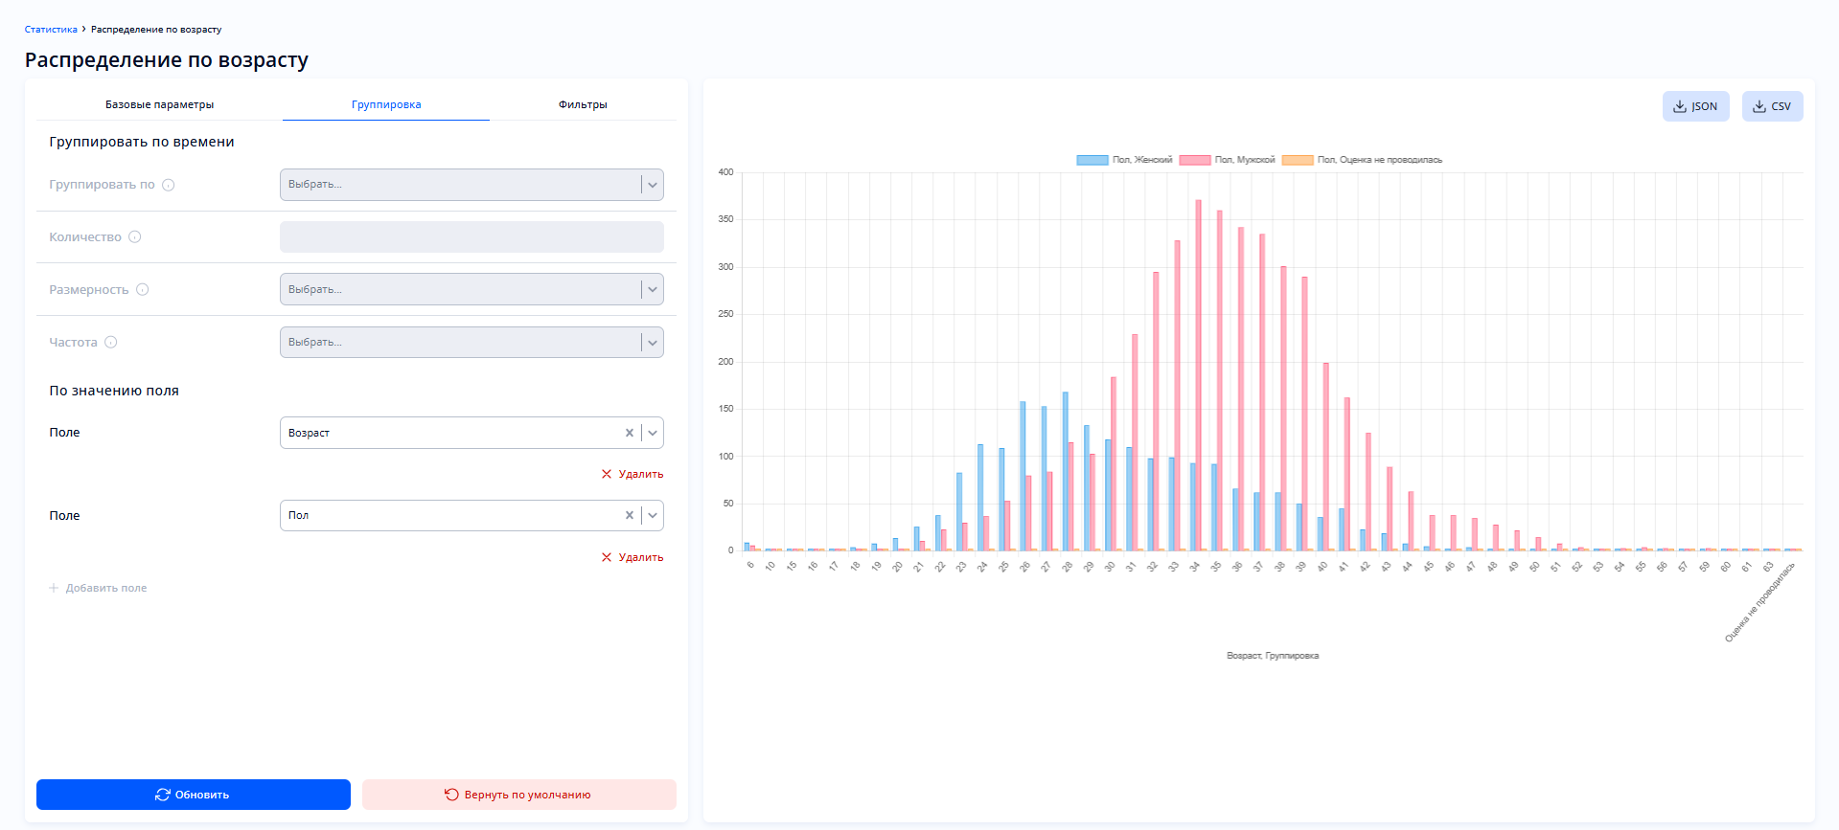The width and height of the screenshot is (1839, 830).
Task: Click info icon beside Количество label
Action: pyautogui.click(x=135, y=237)
